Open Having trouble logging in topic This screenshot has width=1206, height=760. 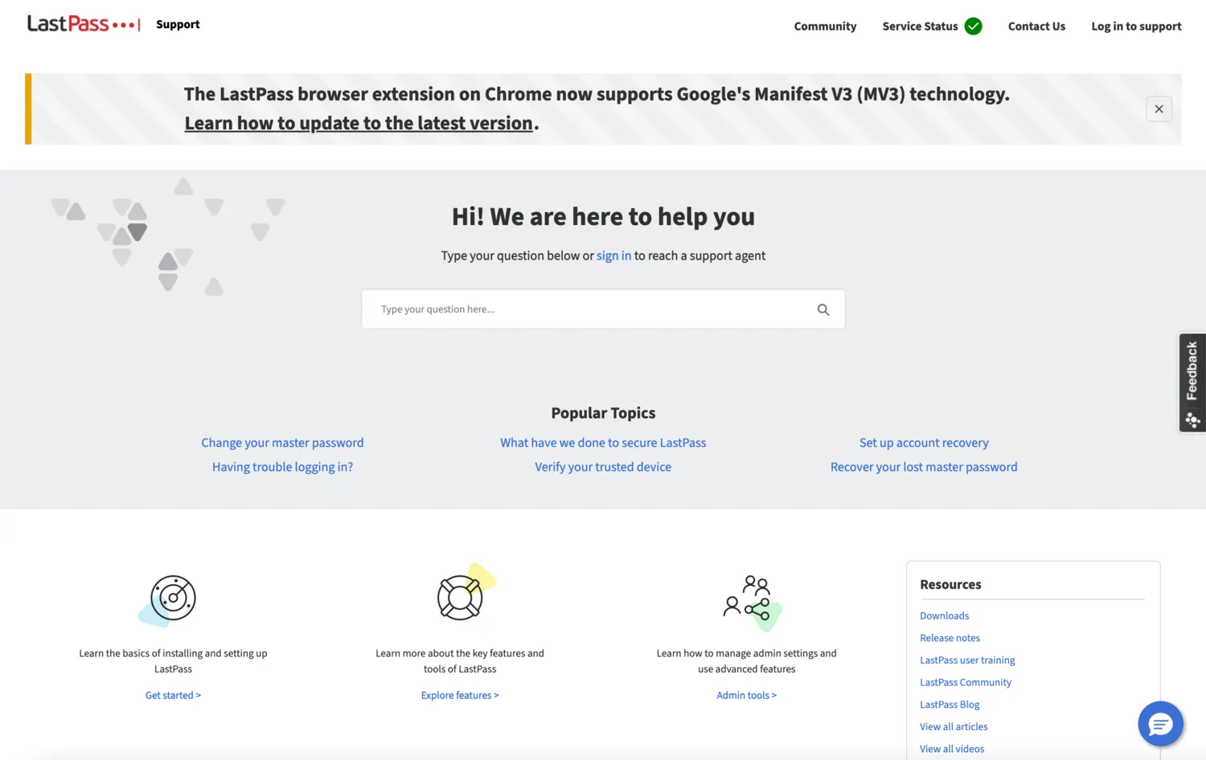pos(282,467)
